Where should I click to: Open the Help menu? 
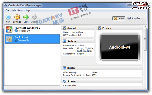tap(27, 10)
